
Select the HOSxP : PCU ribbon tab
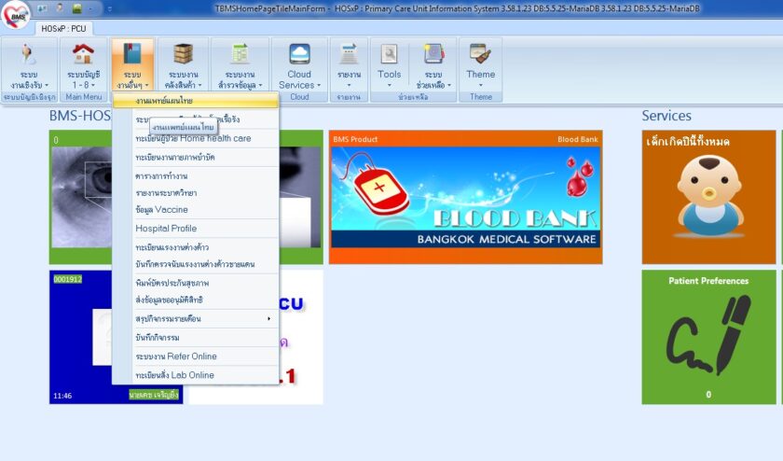63,29
